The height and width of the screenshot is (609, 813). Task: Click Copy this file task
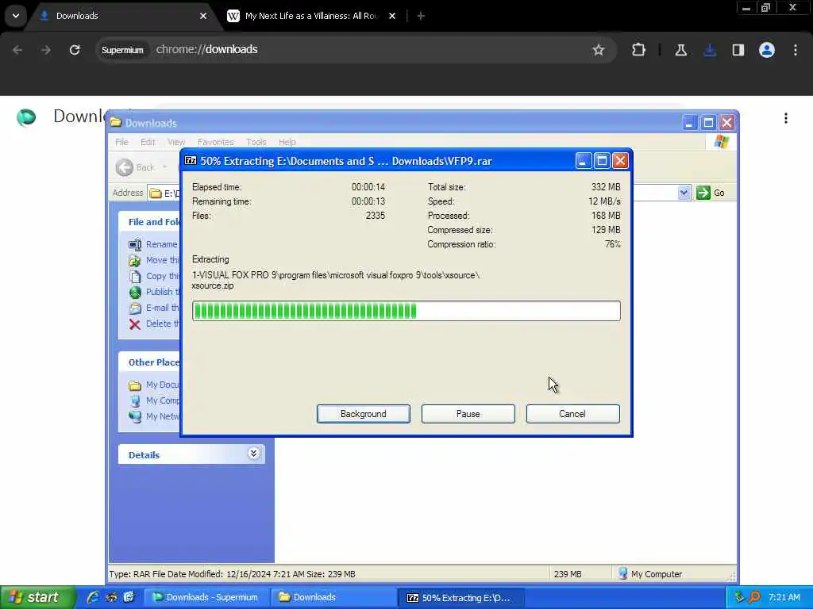(162, 276)
